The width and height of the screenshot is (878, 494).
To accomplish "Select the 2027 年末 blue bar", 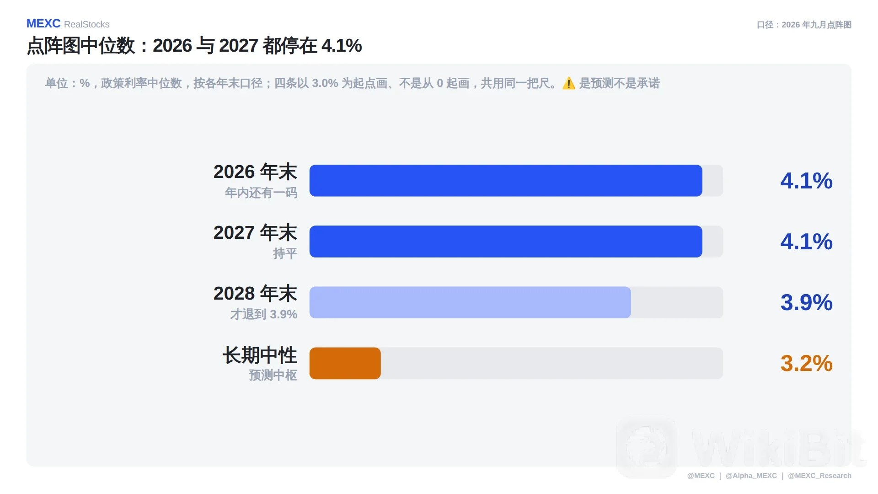I will pyautogui.click(x=506, y=242).
